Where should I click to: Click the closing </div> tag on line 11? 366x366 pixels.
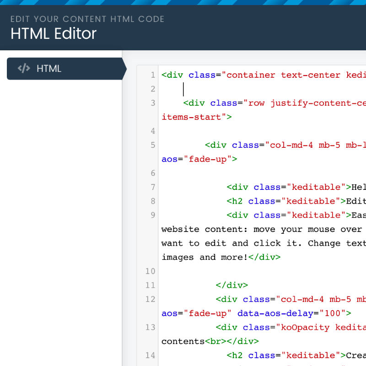(232, 285)
